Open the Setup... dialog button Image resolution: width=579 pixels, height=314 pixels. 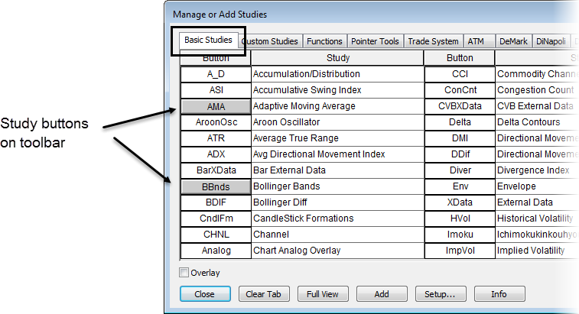(441, 294)
